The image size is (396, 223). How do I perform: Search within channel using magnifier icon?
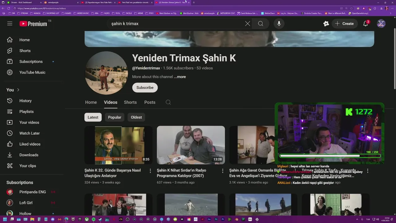[168, 102]
